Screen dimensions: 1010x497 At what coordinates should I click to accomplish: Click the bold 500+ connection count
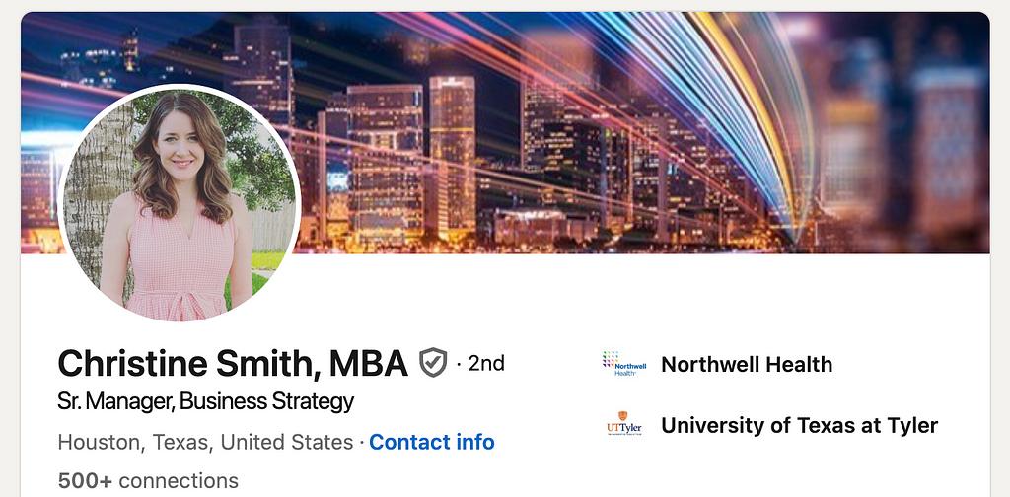(84, 481)
